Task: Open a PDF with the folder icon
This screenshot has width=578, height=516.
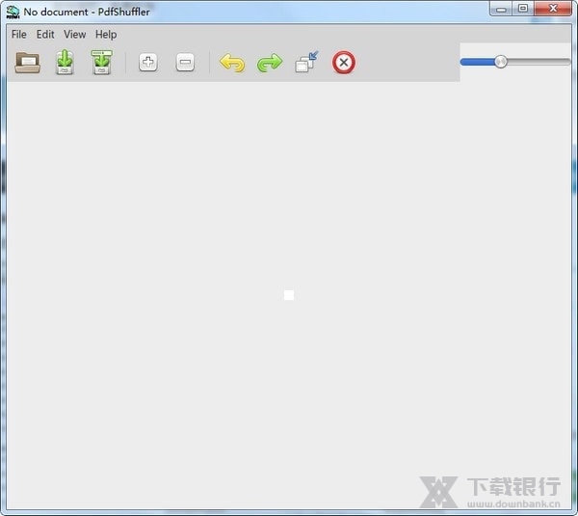Action: point(28,63)
